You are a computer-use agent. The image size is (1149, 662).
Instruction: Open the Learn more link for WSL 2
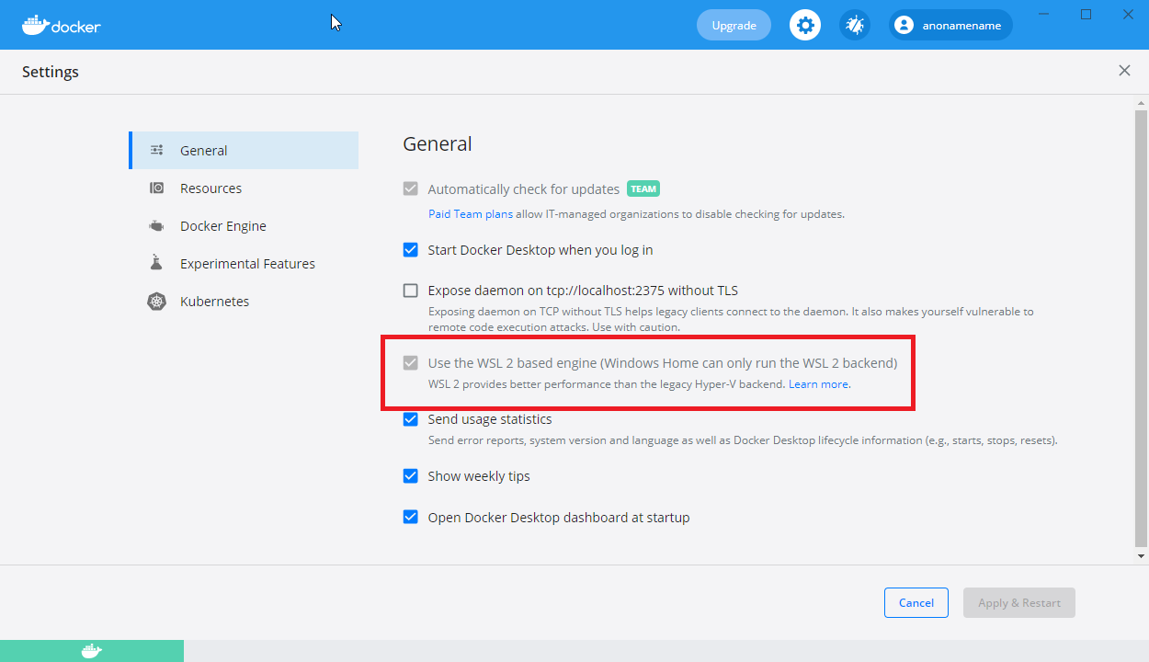tap(819, 384)
